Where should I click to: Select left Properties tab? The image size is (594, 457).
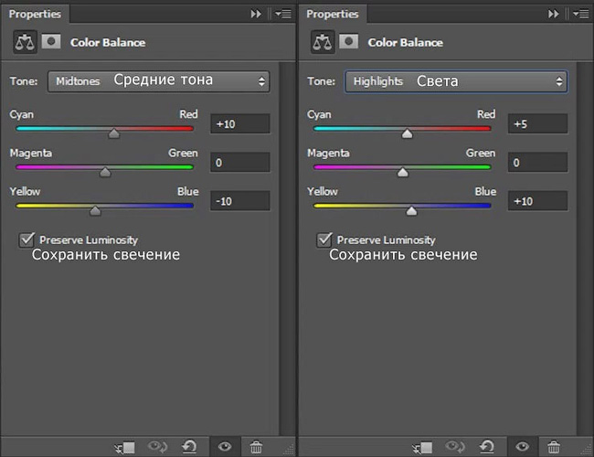point(35,14)
